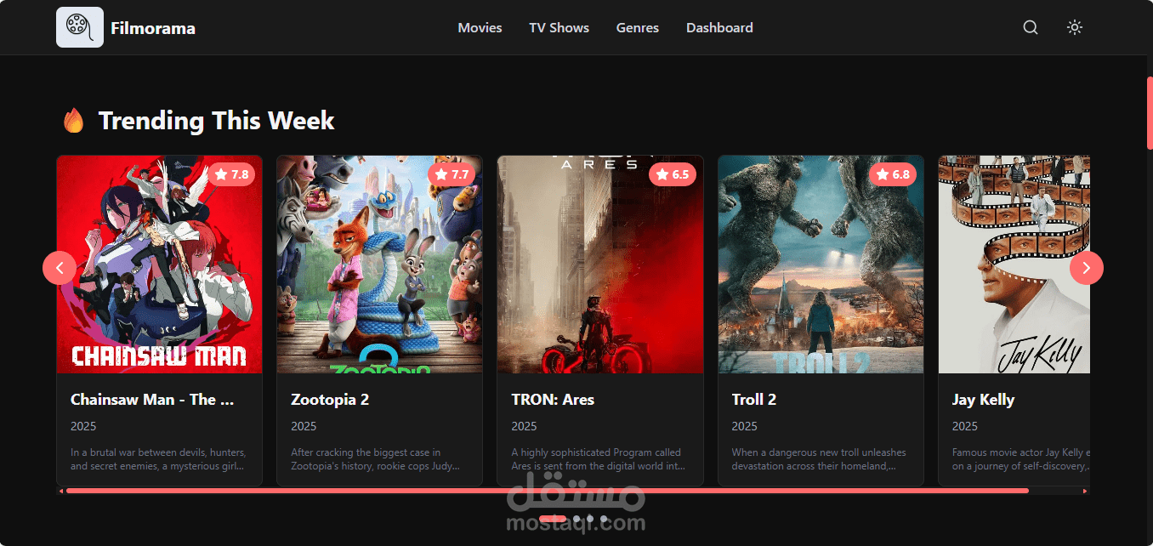Click the 6.8 star badge on Troll 2
The image size is (1153, 546).
coord(893,174)
